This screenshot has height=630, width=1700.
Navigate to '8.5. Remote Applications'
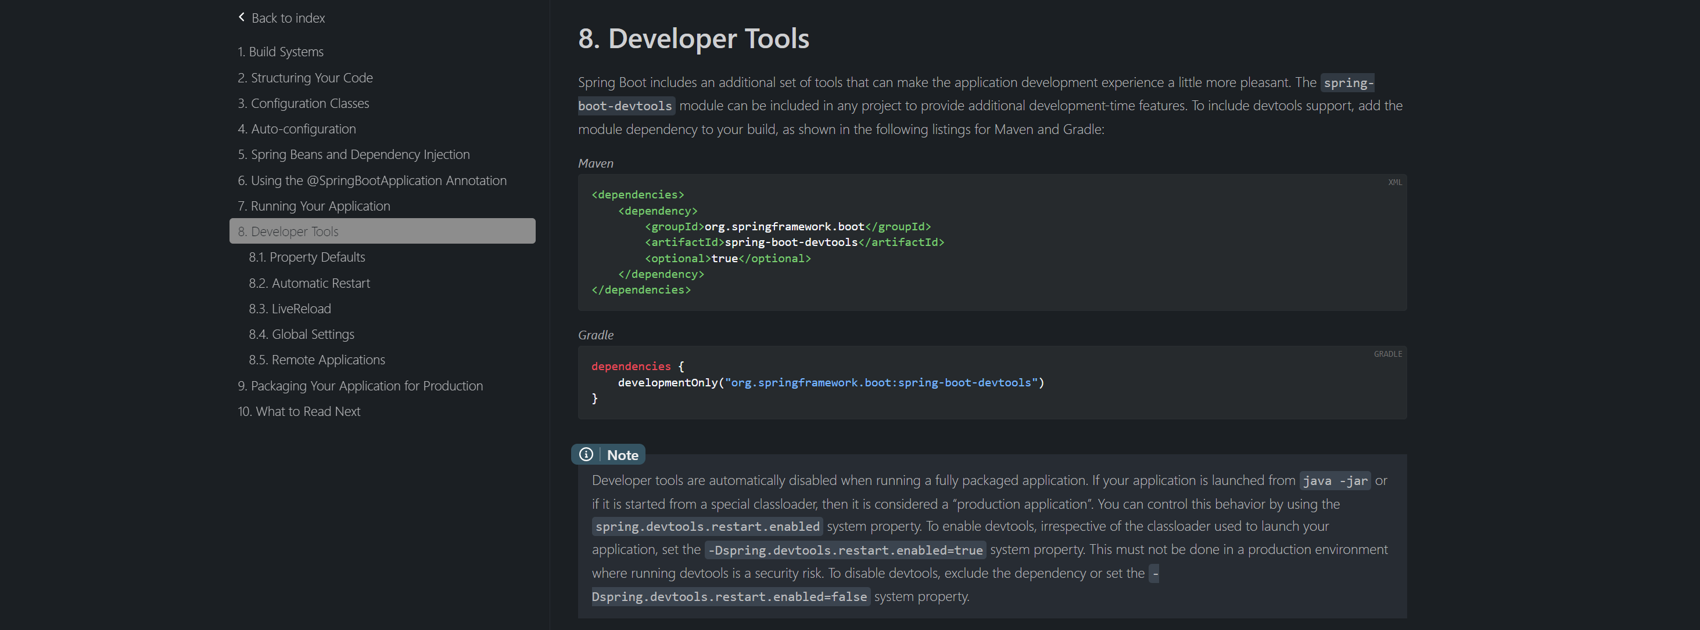pos(317,360)
